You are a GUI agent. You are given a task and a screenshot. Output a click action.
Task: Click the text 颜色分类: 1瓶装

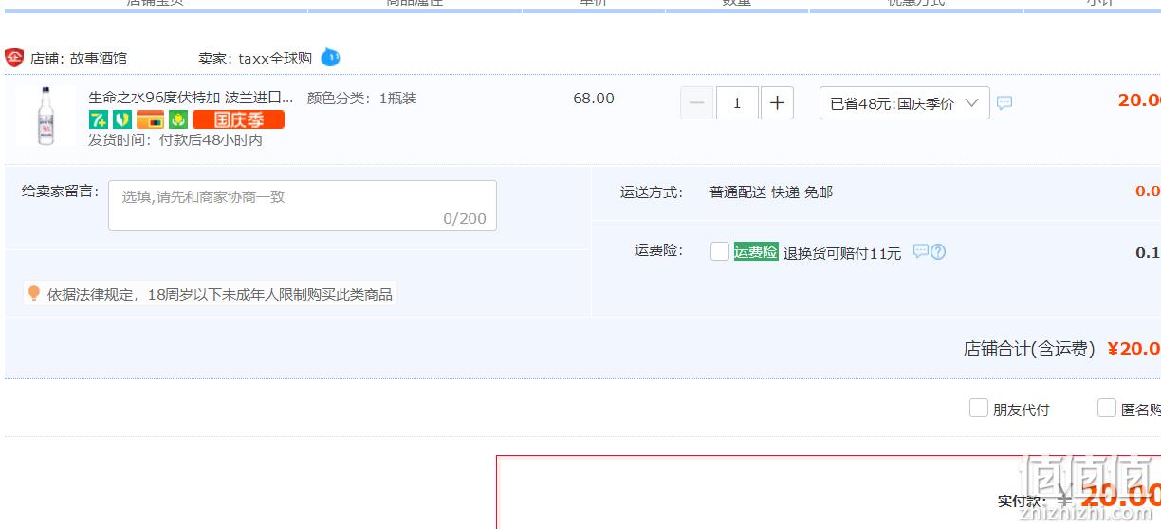coord(362,98)
